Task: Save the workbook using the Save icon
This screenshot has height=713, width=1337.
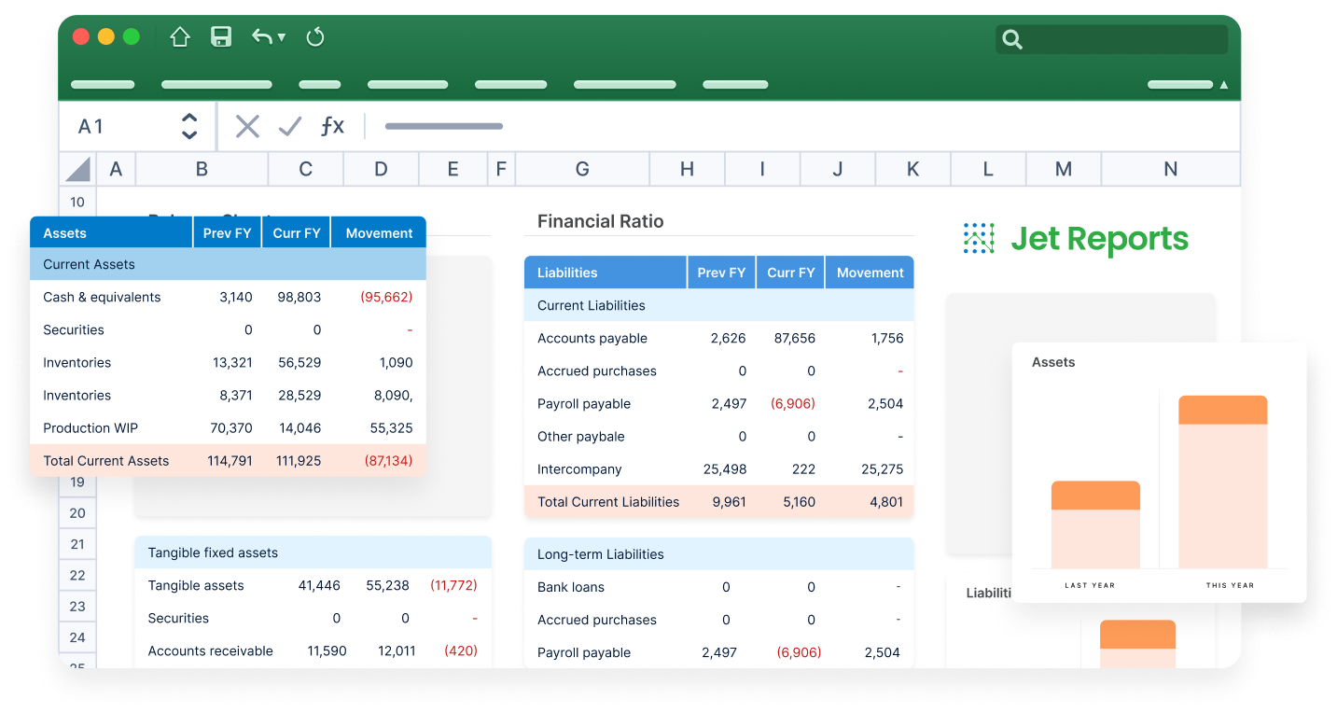Action: pos(221,37)
